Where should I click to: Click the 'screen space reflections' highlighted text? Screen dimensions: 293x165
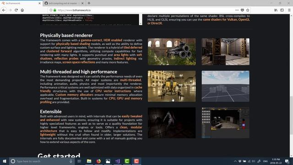[x=79, y=62]
